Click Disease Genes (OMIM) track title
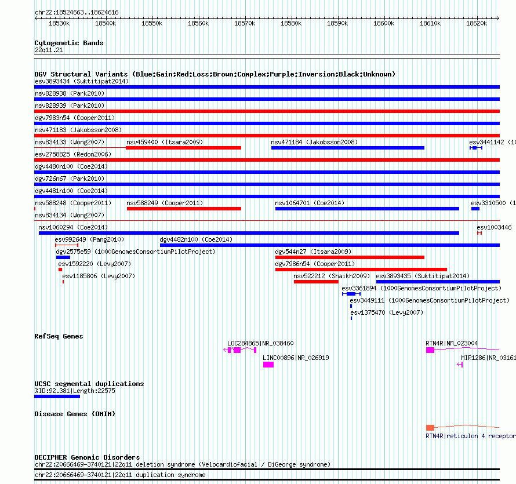 point(75,414)
